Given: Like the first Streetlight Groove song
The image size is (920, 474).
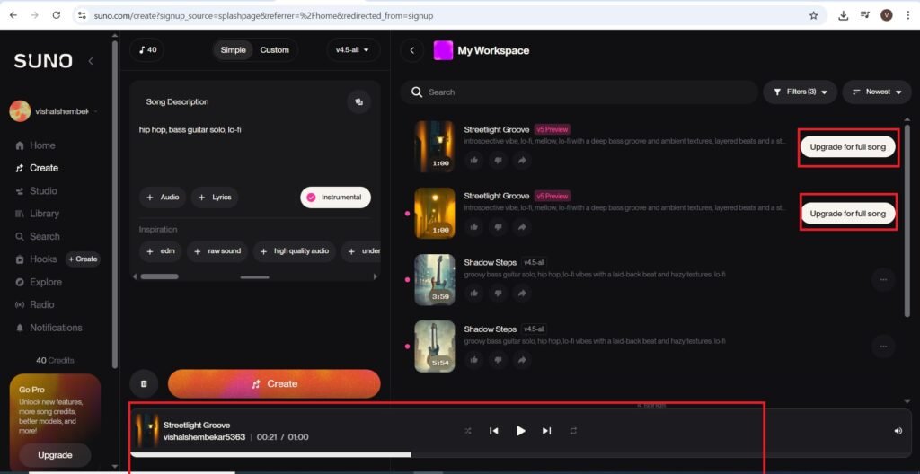Looking at the screenshot, I should click(473, 160).
